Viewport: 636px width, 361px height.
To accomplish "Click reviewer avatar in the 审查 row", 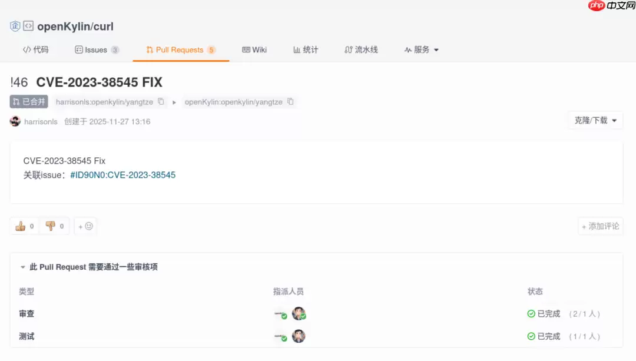I will point(299,314).
